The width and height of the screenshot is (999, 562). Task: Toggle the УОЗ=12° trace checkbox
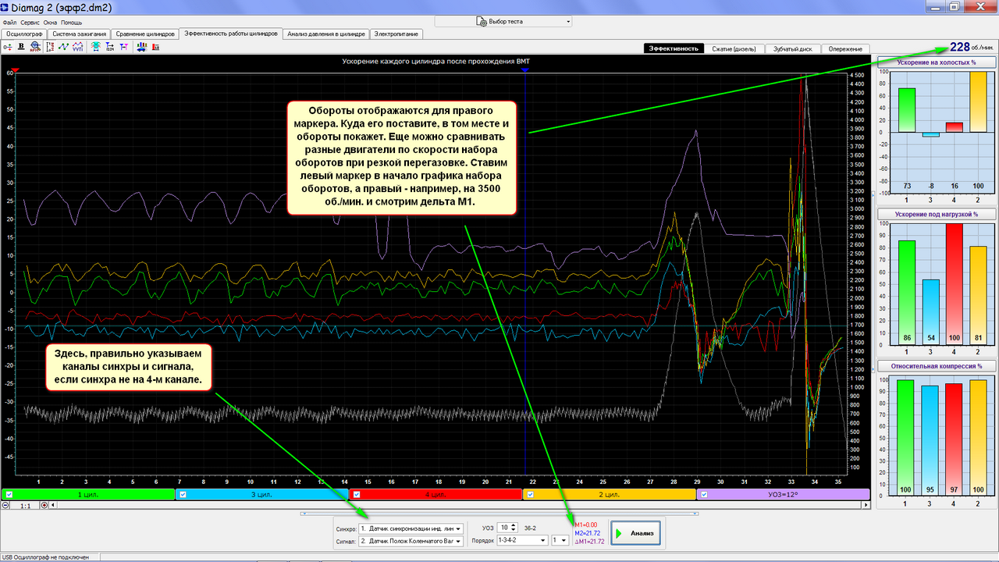703,494
